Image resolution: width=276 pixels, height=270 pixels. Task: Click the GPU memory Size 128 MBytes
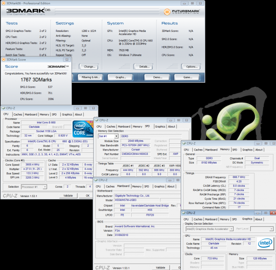[x=260, y=258]
